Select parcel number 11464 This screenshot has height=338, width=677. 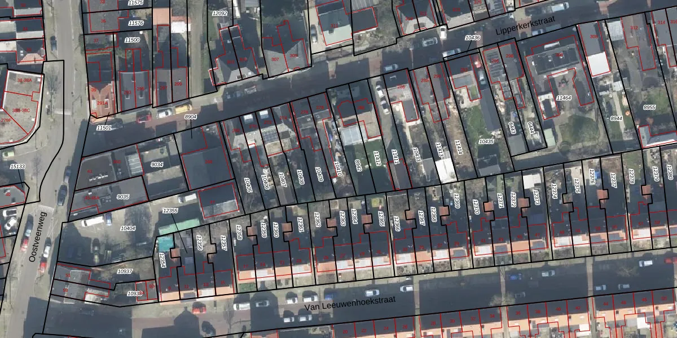click(564, 98)
